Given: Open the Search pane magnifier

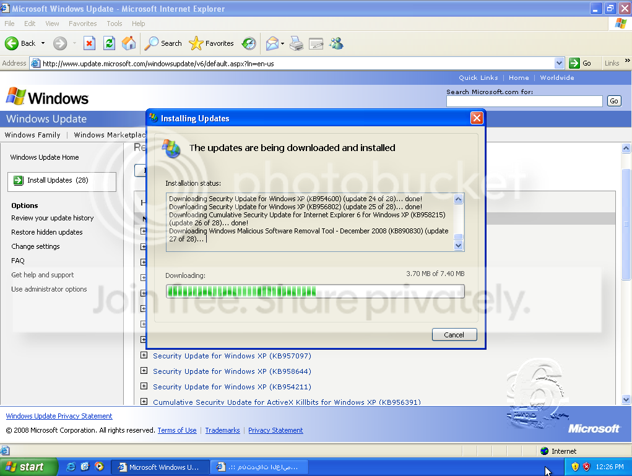Looking at the screenshot, I should pos(152,43).
